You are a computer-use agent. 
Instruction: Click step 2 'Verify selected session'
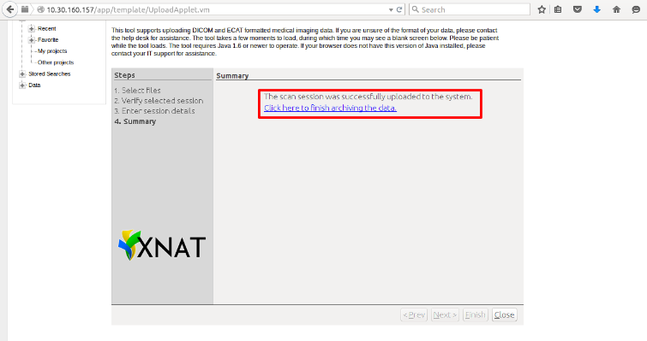click(x=159, y=101)
